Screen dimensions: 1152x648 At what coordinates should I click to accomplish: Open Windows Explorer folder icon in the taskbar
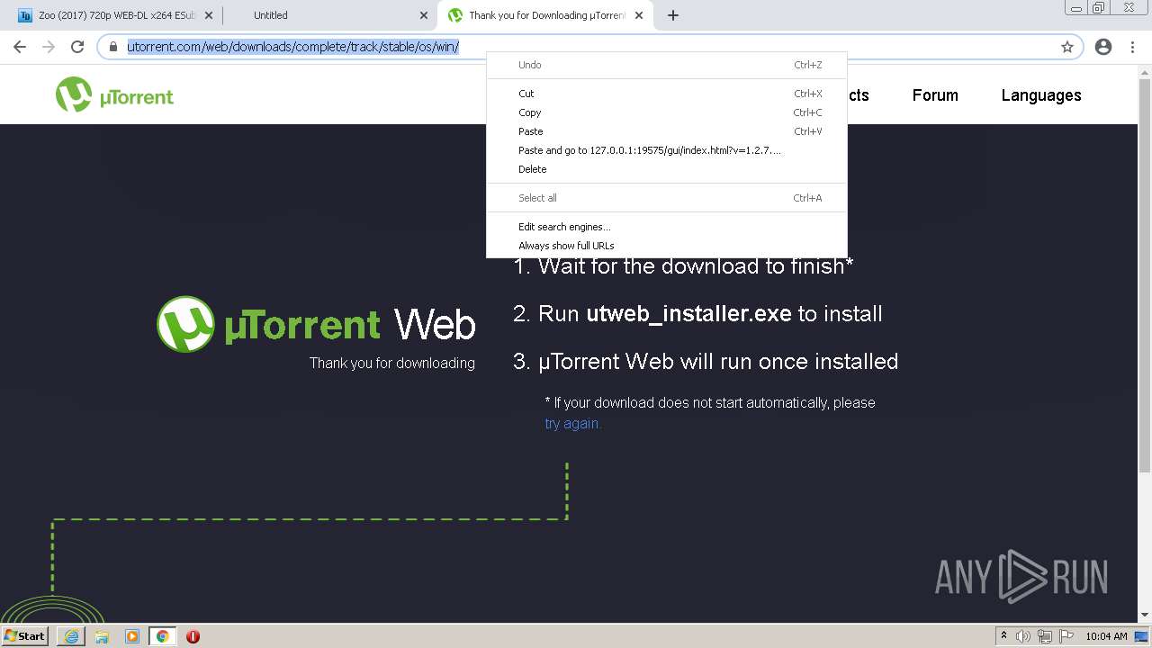[x=102, y=636]
